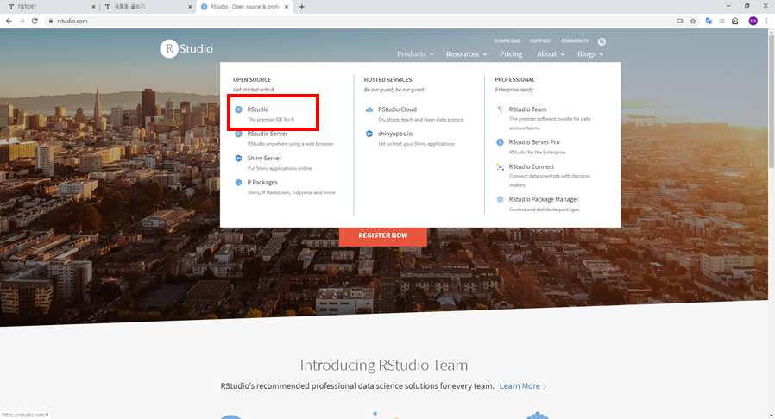
Task: Open the COMMUNITY link in top bar
Action: (x=575, y=41)
